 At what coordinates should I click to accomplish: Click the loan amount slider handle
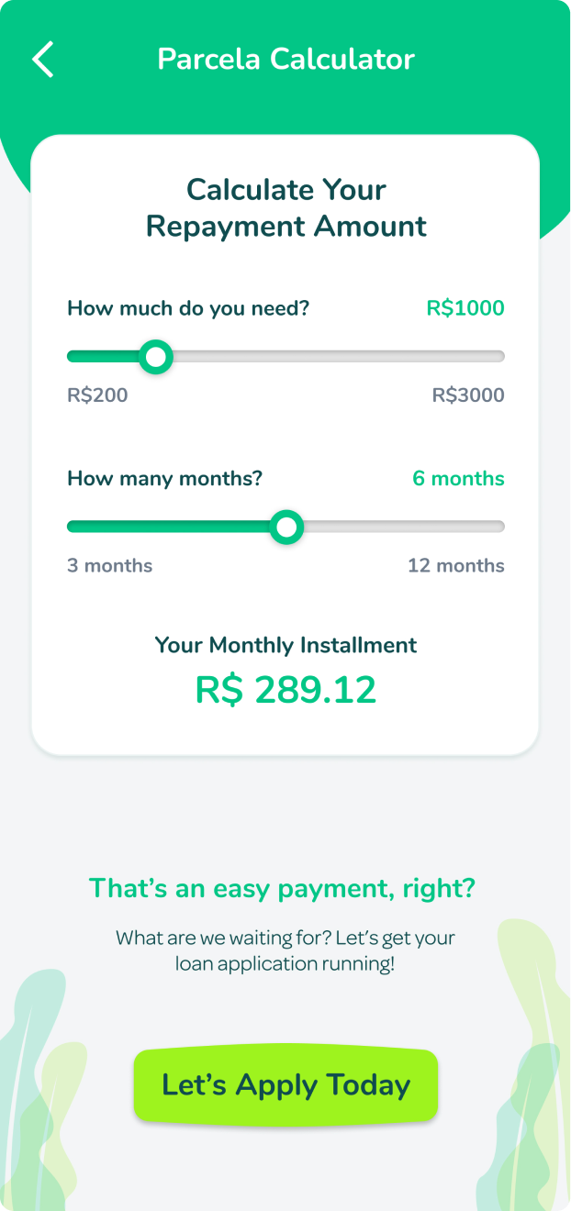coord(156,357)
